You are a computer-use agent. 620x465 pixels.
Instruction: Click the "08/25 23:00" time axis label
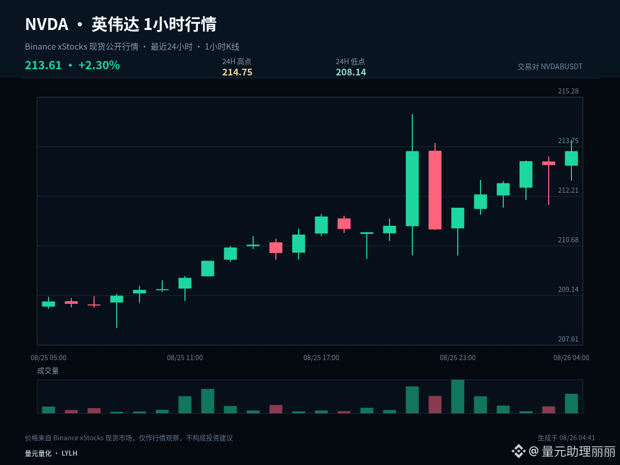pos(458,358)
